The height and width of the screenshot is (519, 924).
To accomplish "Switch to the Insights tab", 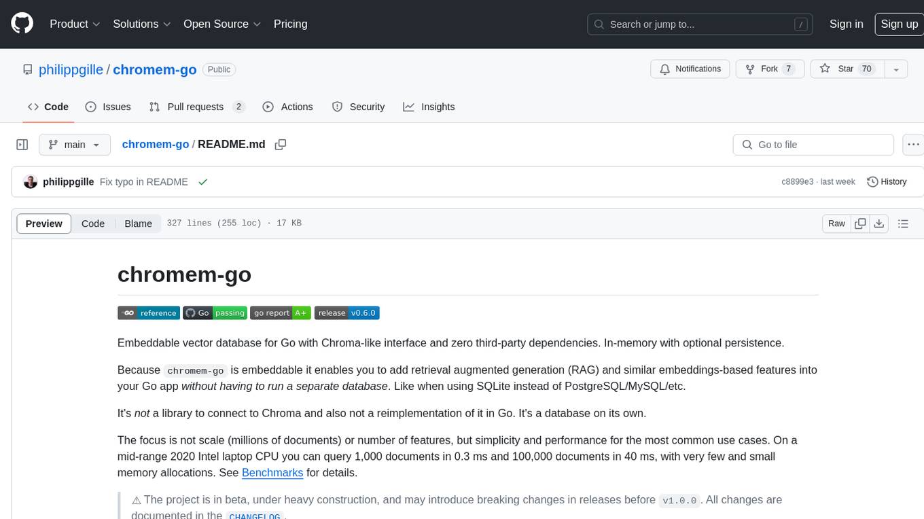I will click(429, 107).
